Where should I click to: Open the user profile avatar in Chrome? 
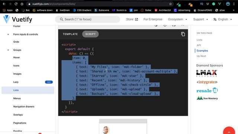(228, 4)
